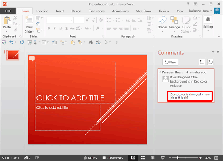
Task: Click the Reset slide icon in Slides group
Action: pos(38,24)
